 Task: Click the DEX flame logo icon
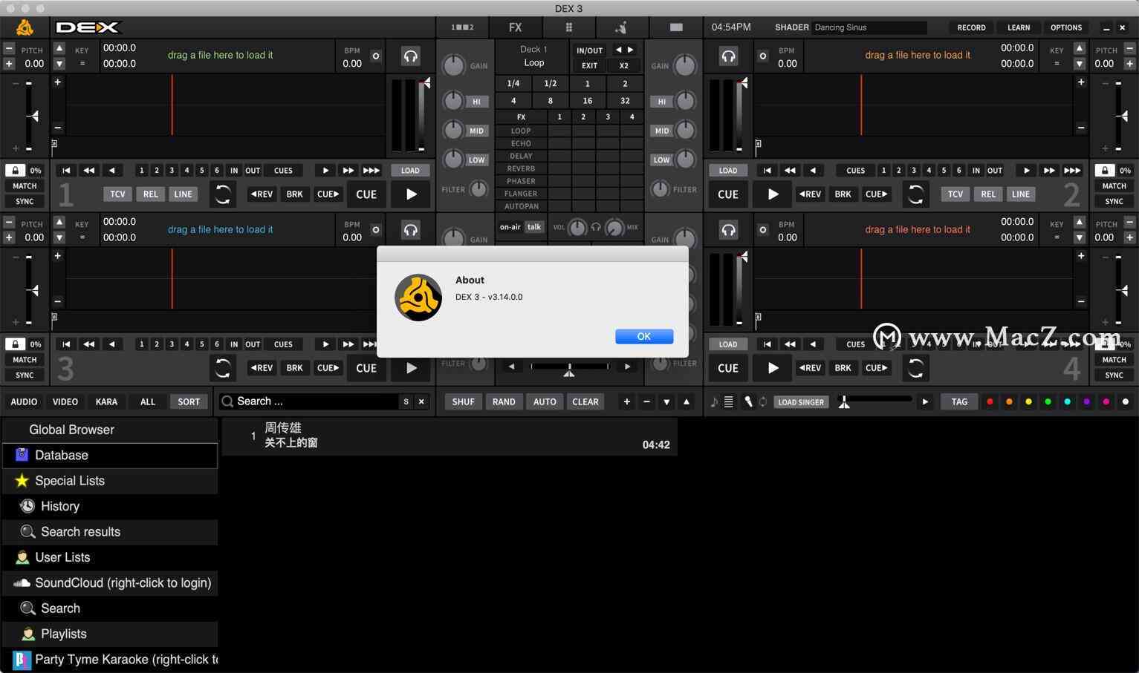(x=25, y=27)
